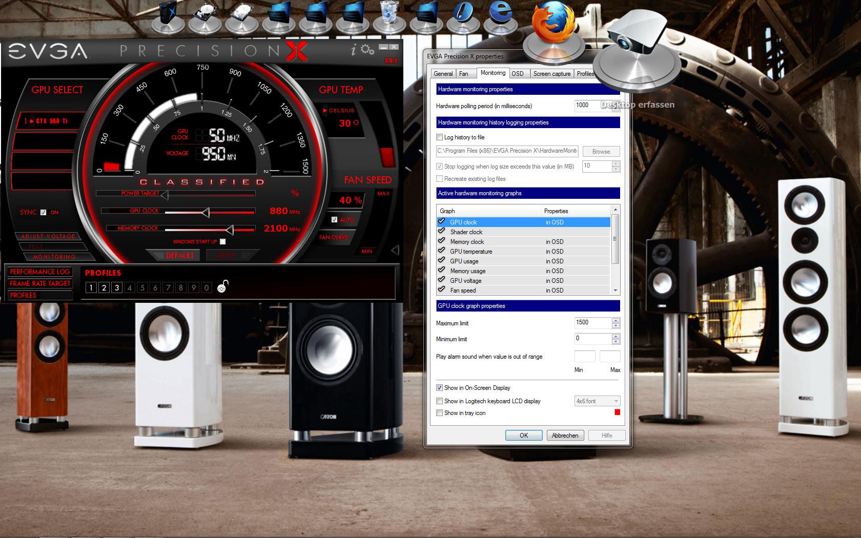Select the Memory usage graph row
861x538 pixels.
(x=524, y=271)
